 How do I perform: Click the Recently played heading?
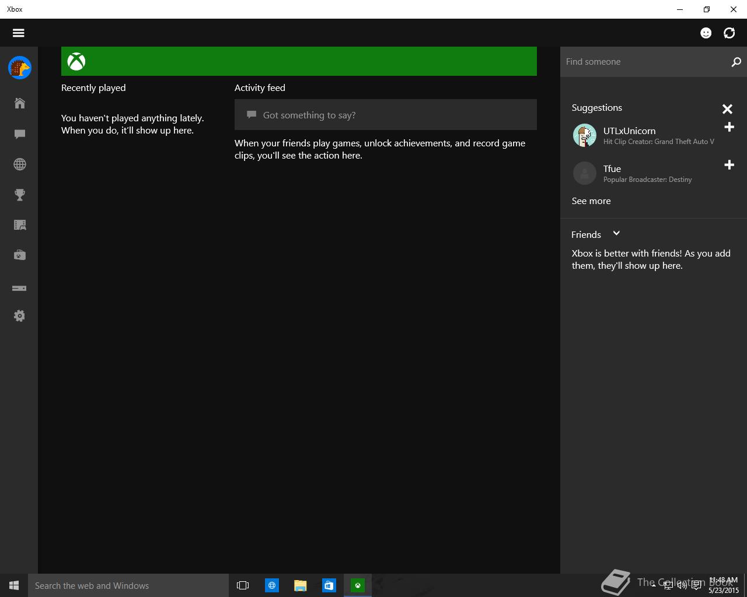pyautogui.click(x=93, y=88)
